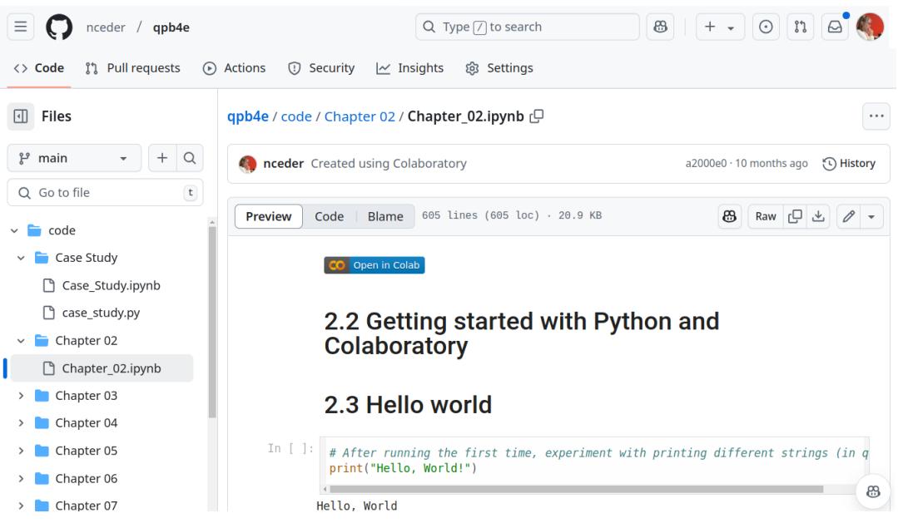Download the raw notebook file

[818, 216]
